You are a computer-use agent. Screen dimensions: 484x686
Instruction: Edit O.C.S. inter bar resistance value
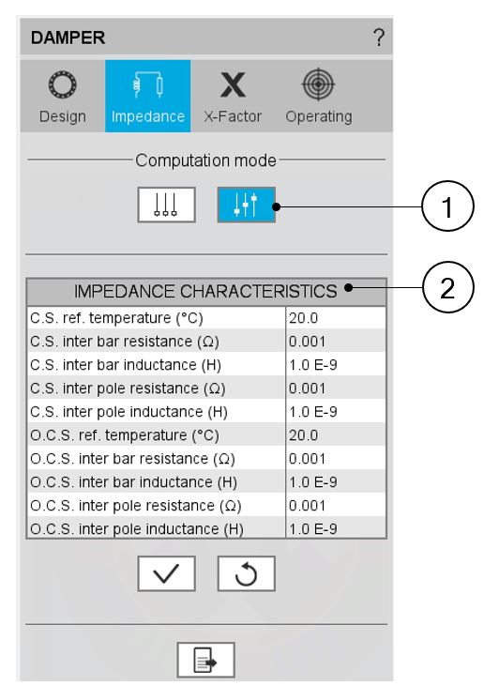(x=336, y=459)
